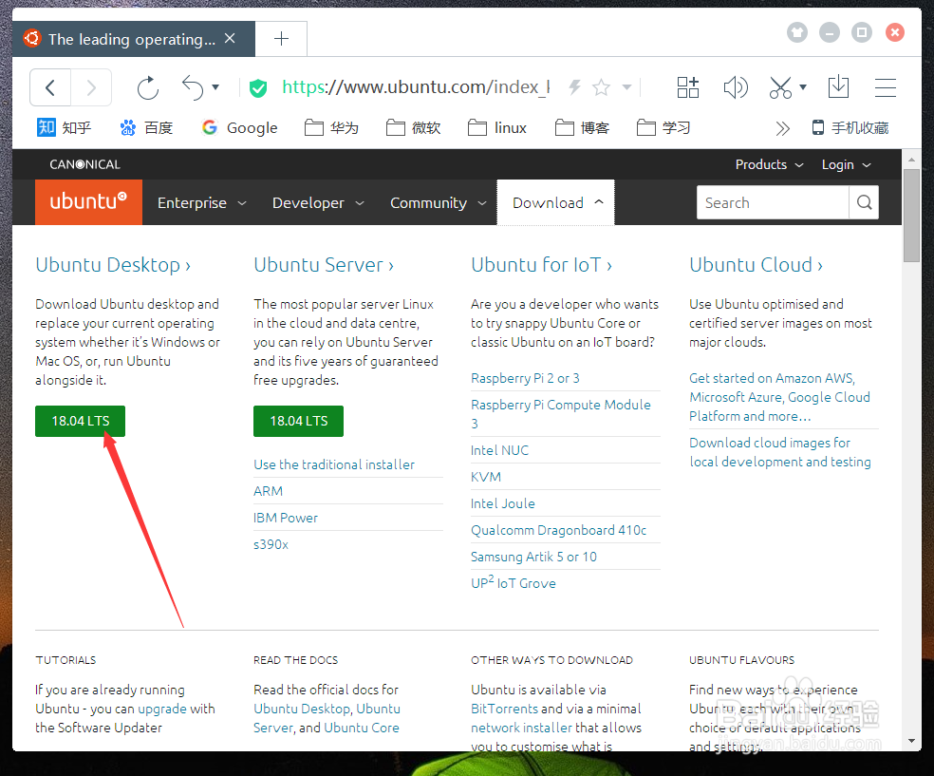Click the address bar URL
This screenshot has width=934, height=776.
tap(416, 87)
